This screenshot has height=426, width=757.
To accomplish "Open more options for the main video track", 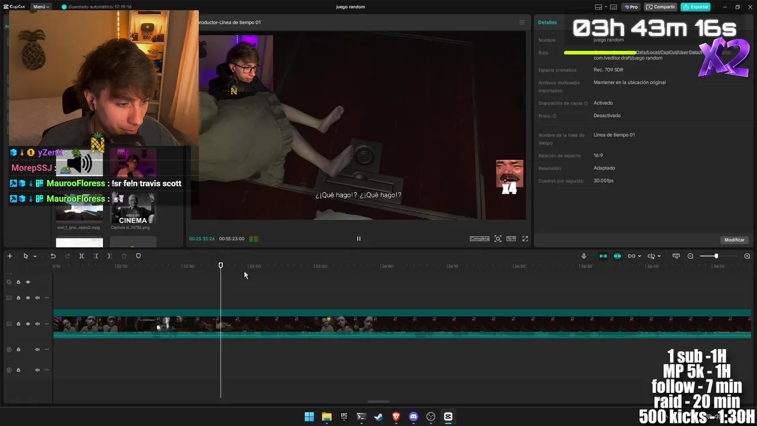I will 47,324.
